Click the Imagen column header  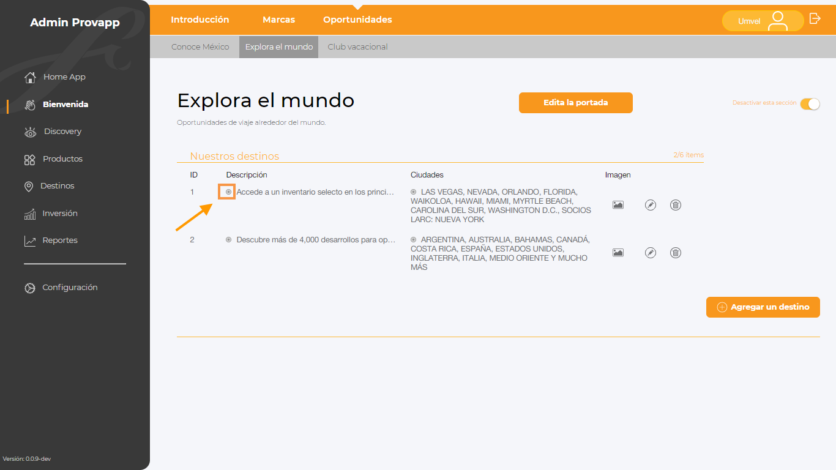[618, 175]
